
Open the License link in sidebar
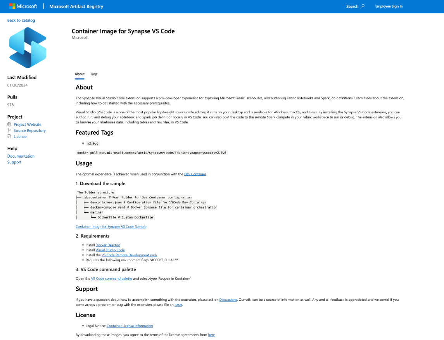(x=20, y=136)
